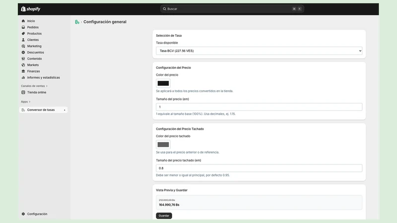Click the Configuración del Precio Tachado title
This screenshot has height=223, width=397.
point(180,129)
